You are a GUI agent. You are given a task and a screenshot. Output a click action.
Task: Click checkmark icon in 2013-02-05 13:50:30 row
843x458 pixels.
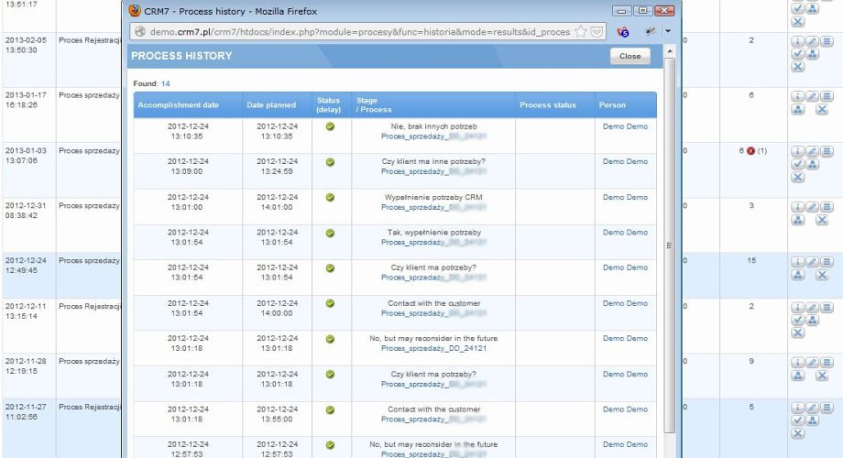pos(797,54)
